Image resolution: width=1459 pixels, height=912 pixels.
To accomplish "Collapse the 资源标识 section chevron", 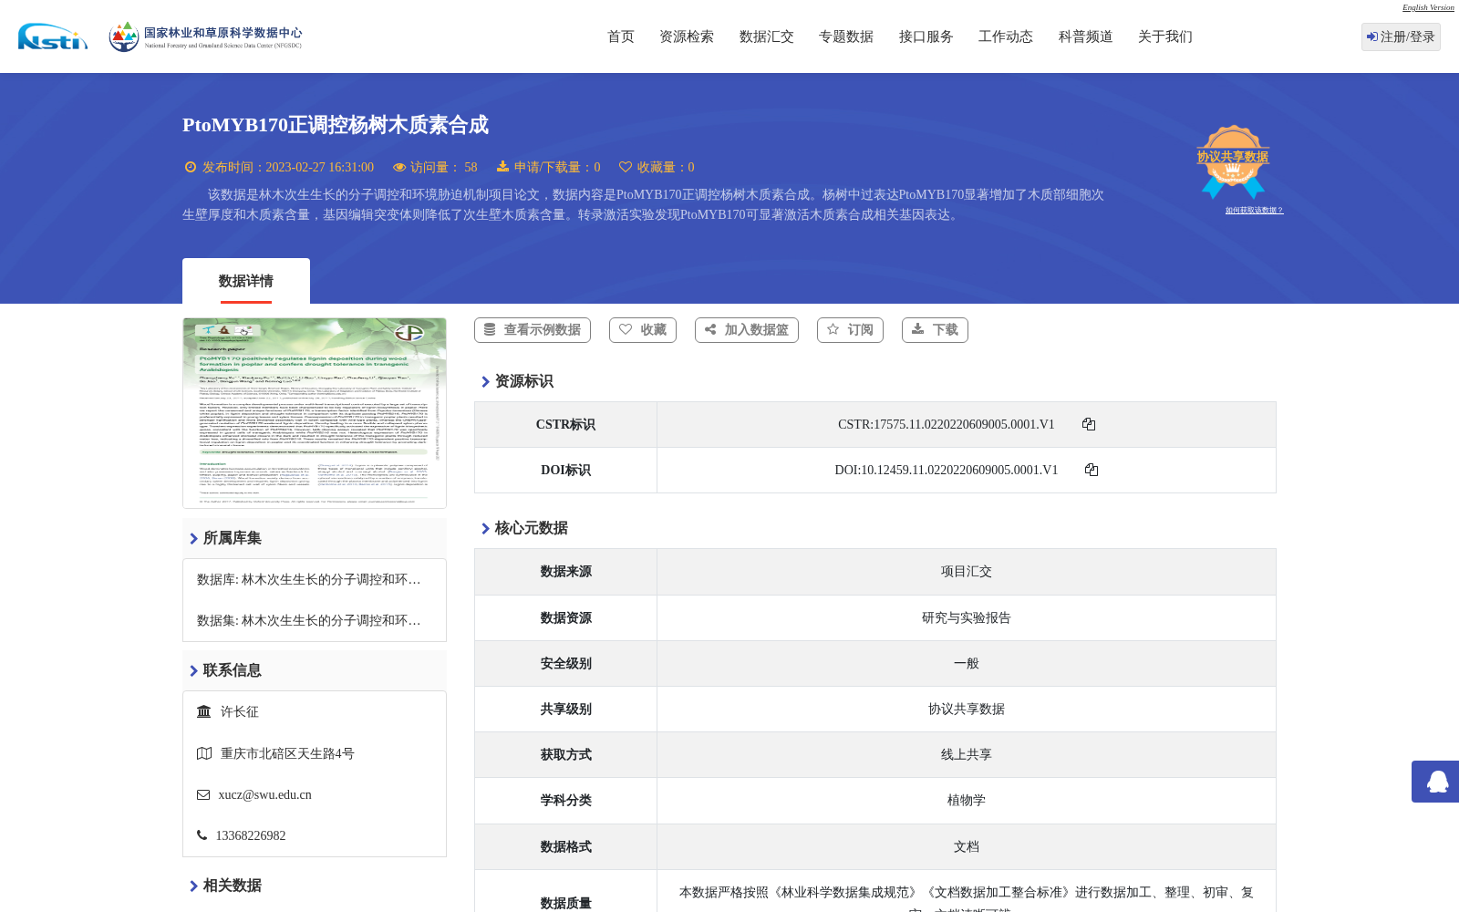I will tap(485, 381).
